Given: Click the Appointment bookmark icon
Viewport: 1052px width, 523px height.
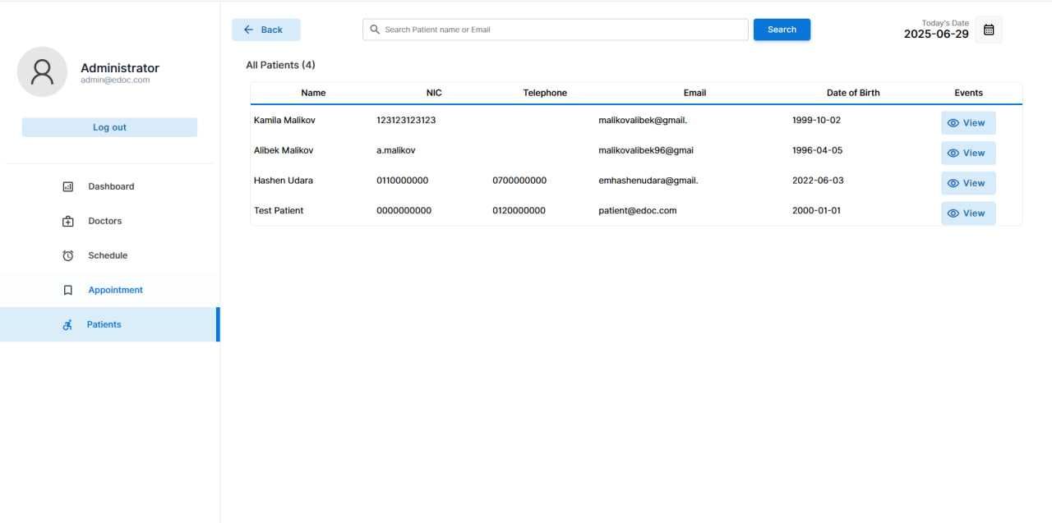Looking at the screenshot, I should coord(68,290).
